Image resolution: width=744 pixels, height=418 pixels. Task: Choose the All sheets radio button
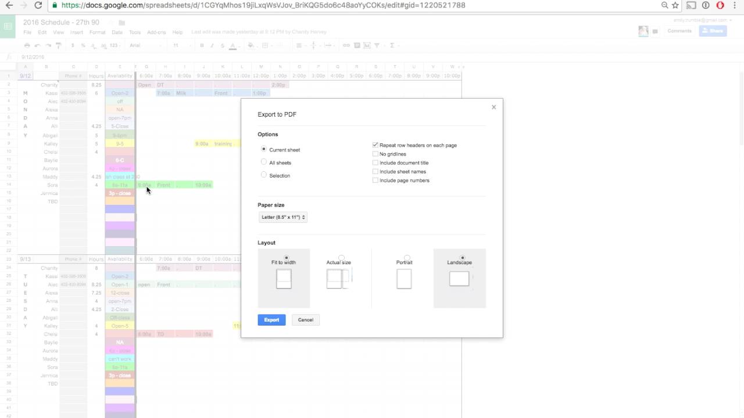264,162
